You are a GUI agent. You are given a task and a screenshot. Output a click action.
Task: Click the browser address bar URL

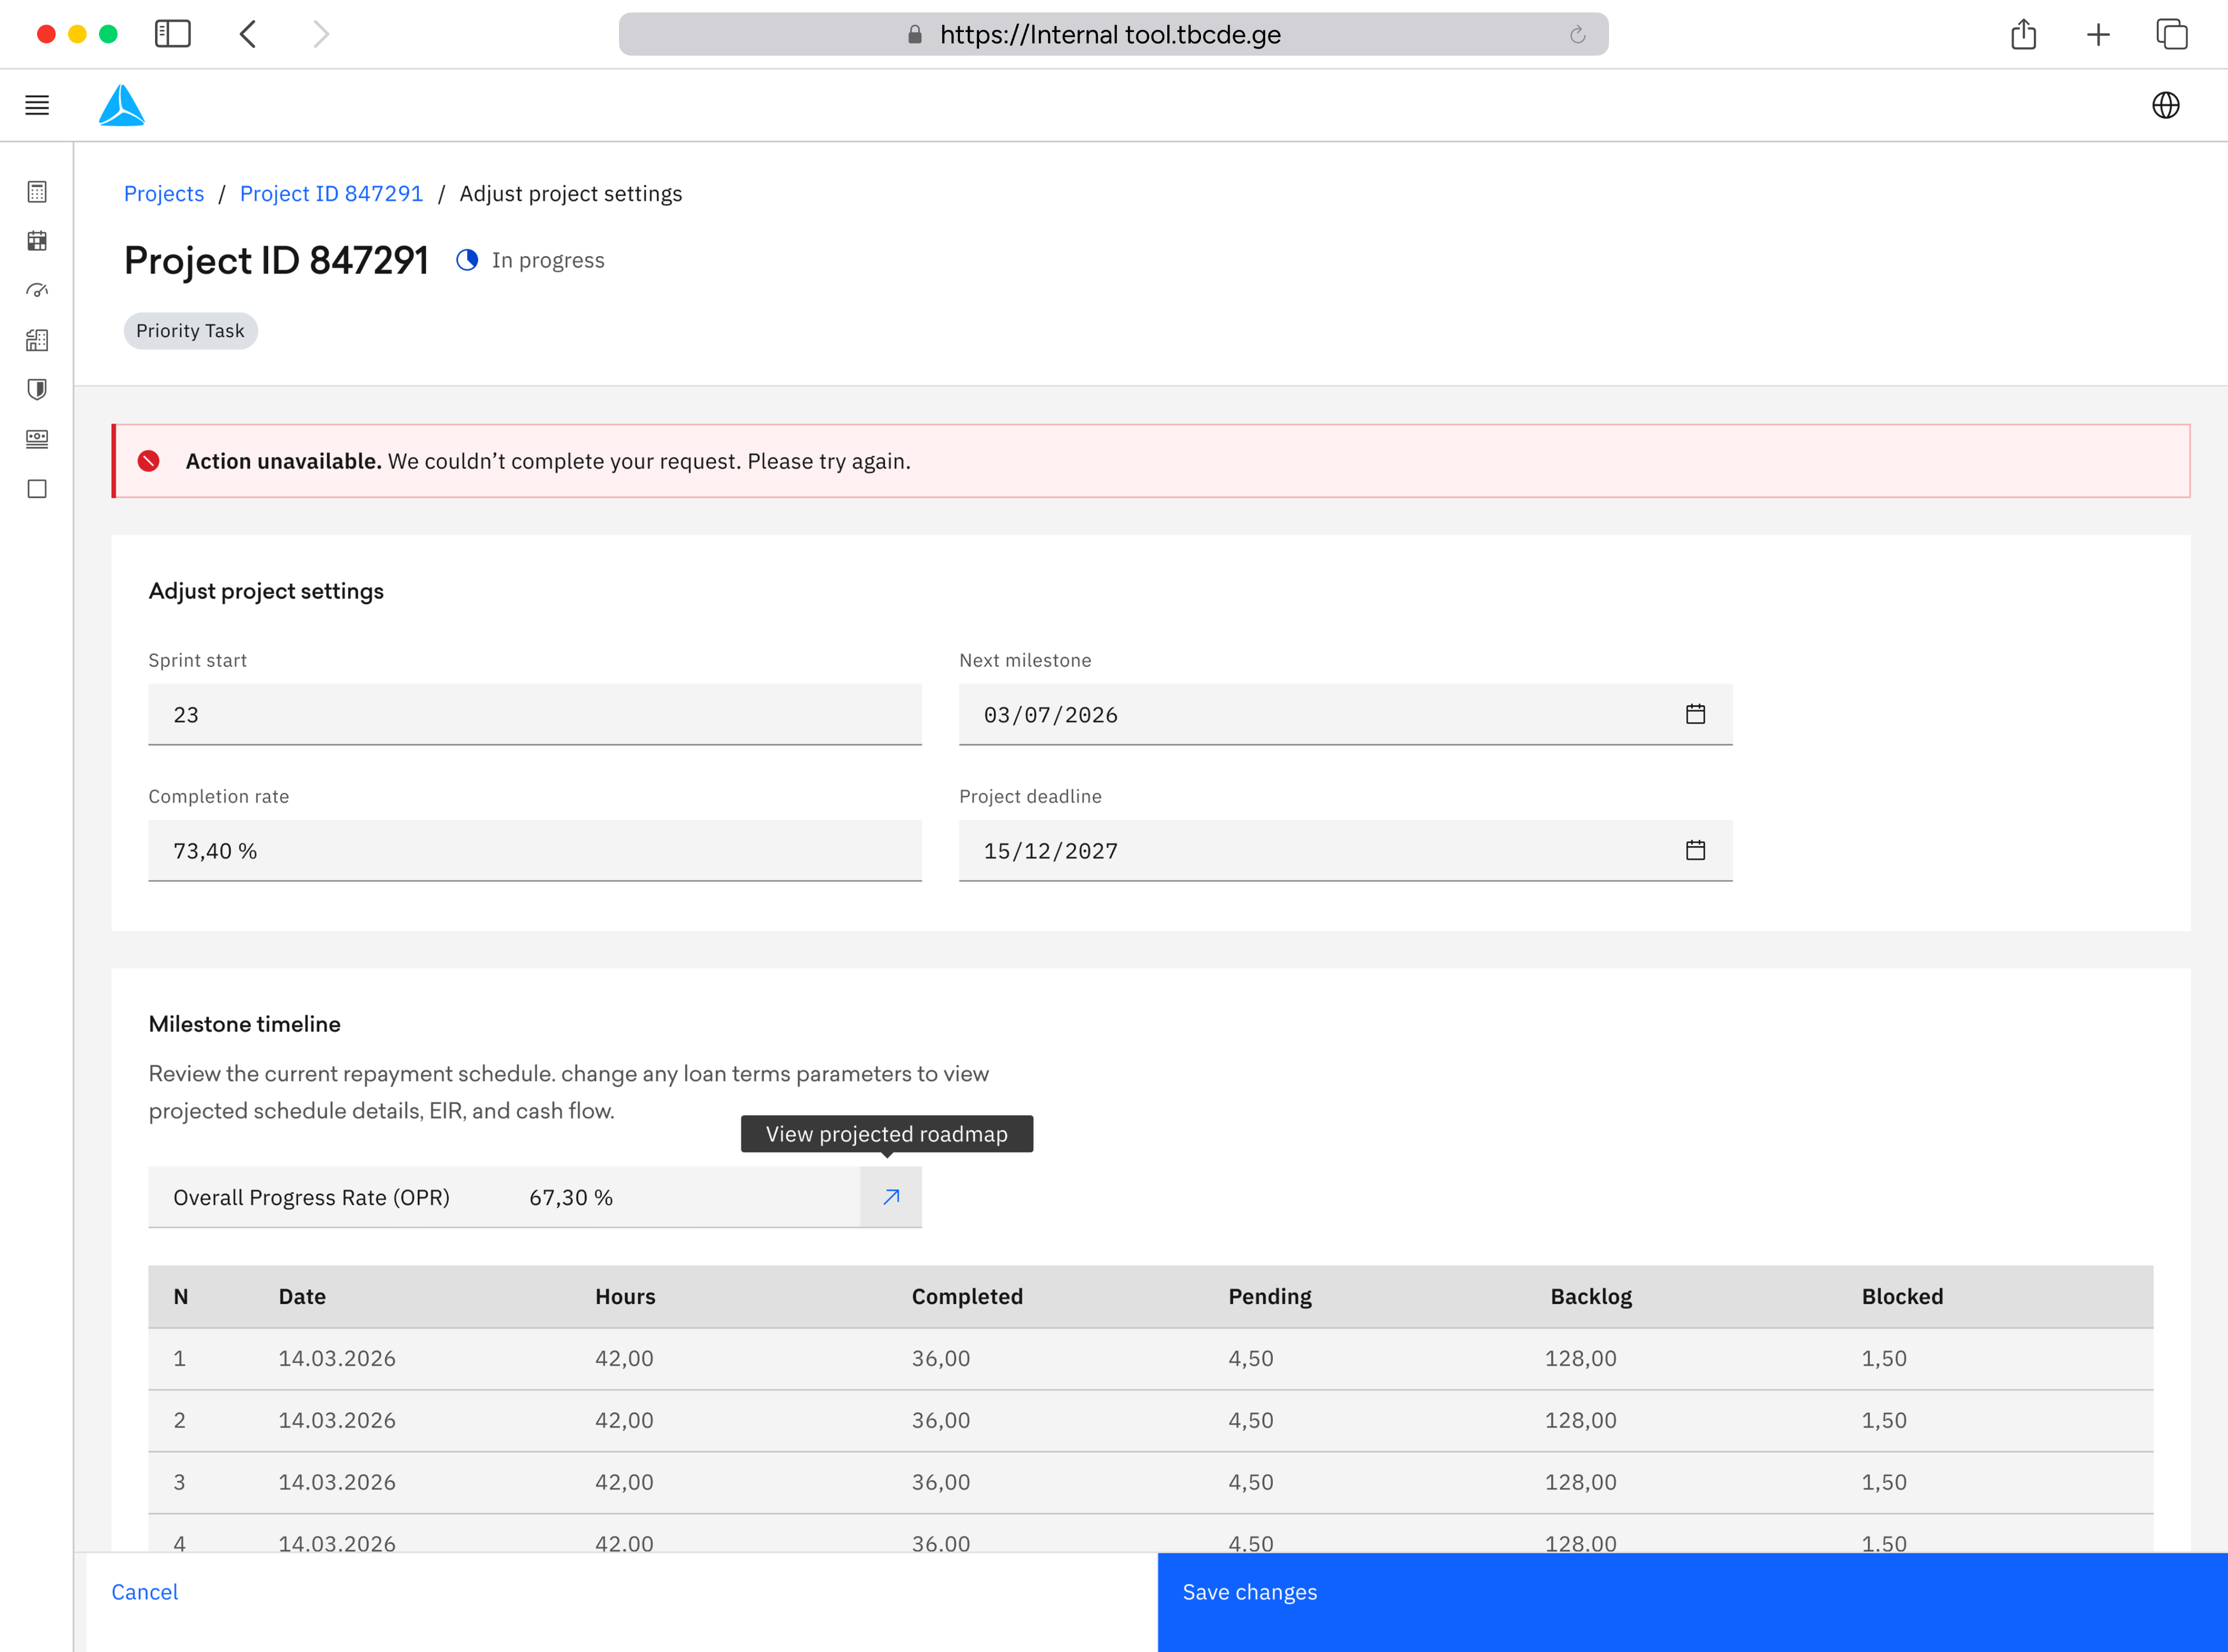click(1110, 35)
